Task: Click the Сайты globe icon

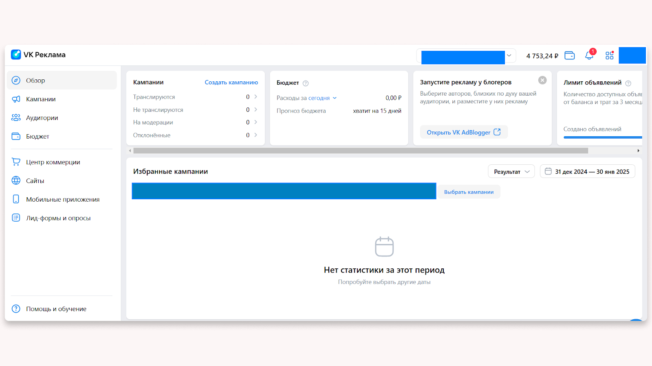Action: click(16, 181)
